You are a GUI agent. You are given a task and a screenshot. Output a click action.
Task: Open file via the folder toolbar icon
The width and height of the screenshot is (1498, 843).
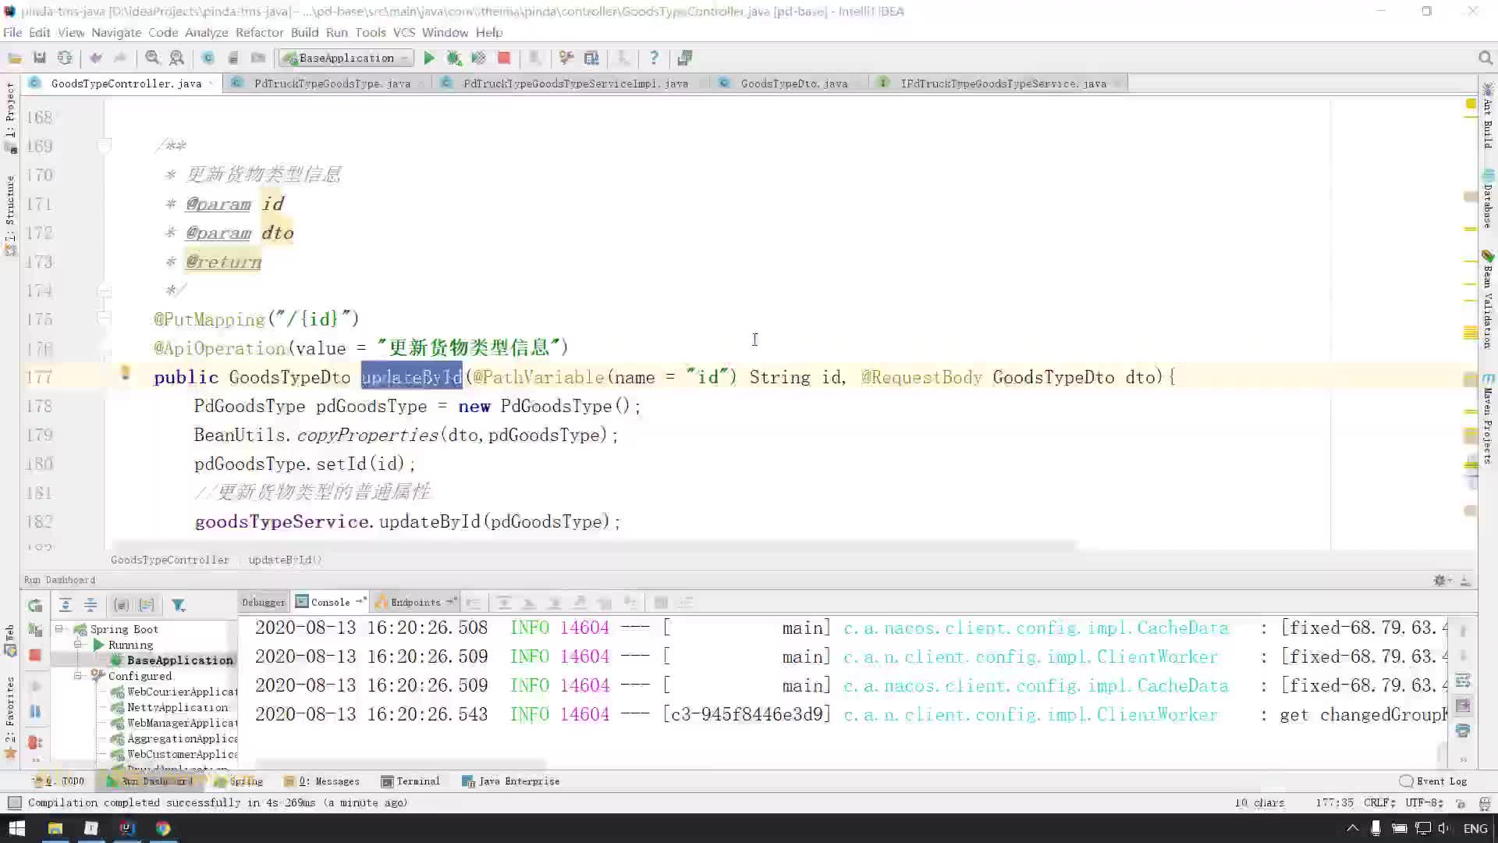click(14, 58)
